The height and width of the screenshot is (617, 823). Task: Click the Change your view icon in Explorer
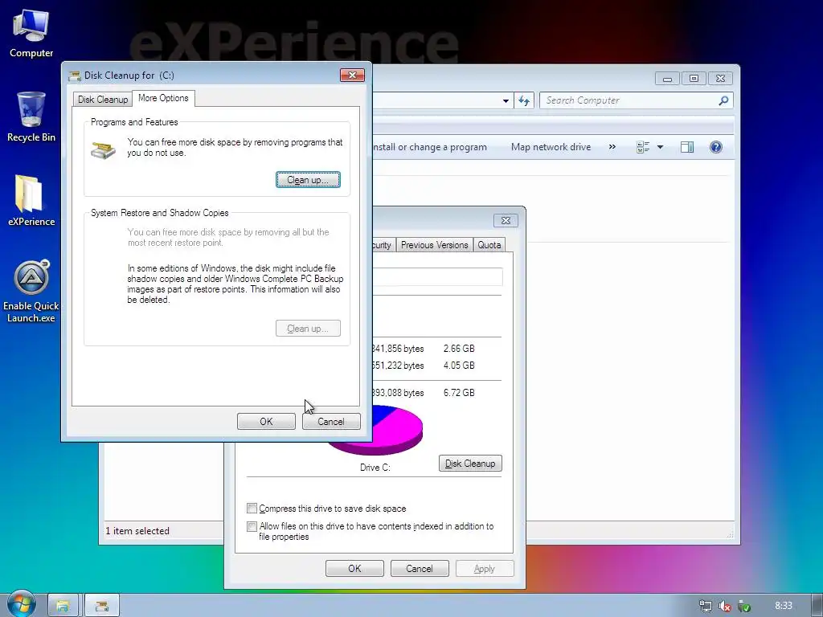click(643, 147)
